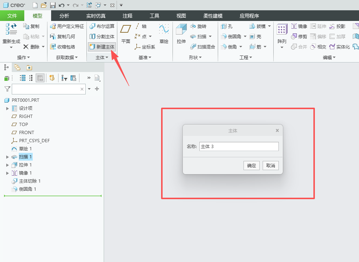Viewport: 359px width, 262px height.
Task: Click the 镜像 Mirror tool in ribbon
Action: click(x=299, y=26)
